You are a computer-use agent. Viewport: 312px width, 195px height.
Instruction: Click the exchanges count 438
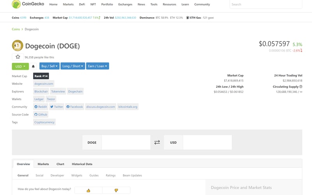47,18
